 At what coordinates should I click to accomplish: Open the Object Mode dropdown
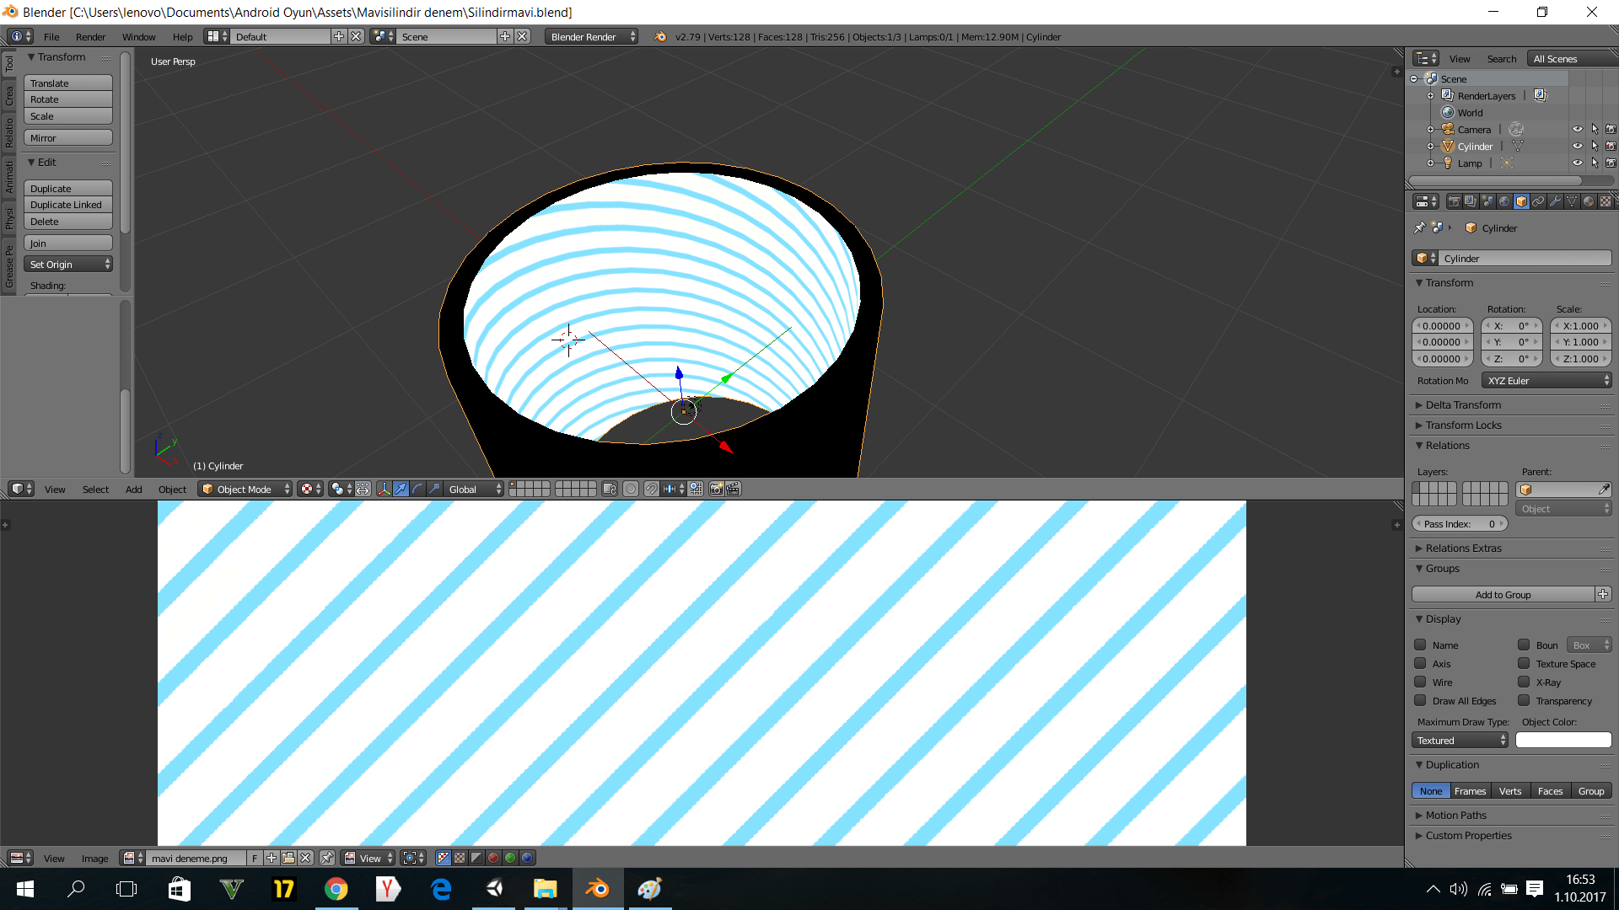245,489
